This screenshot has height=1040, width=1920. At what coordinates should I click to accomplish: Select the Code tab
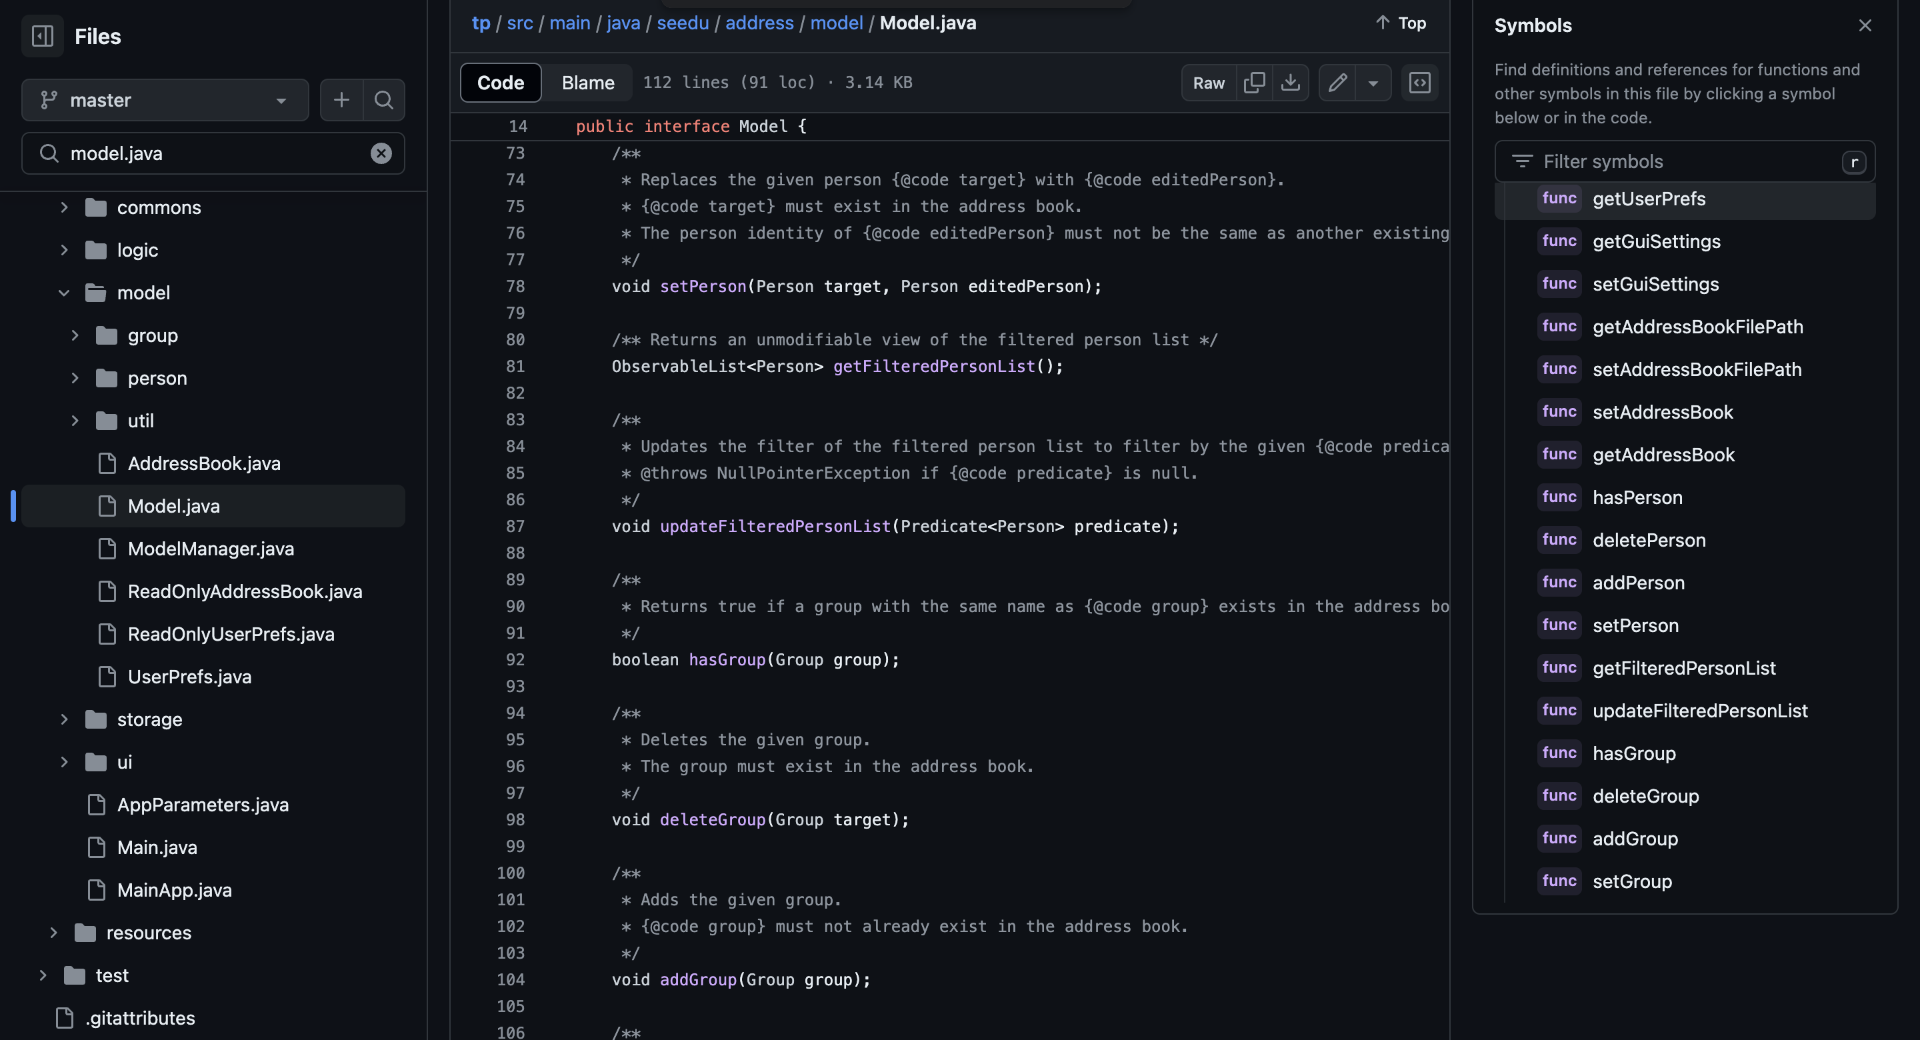[x=500, y=83]
